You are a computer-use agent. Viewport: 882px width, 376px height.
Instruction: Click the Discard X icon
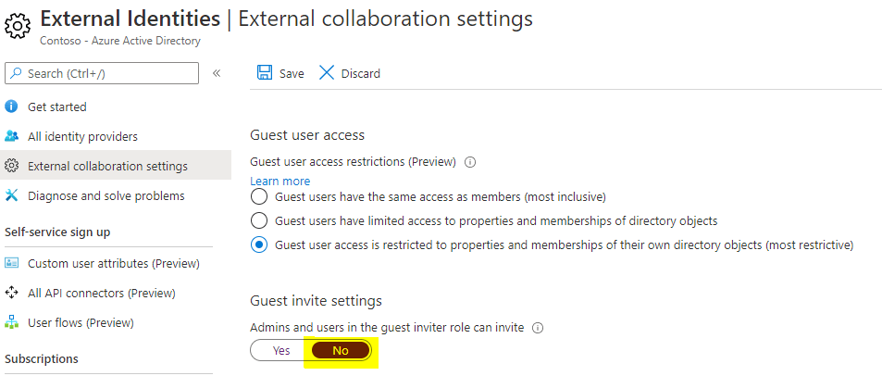327,73
